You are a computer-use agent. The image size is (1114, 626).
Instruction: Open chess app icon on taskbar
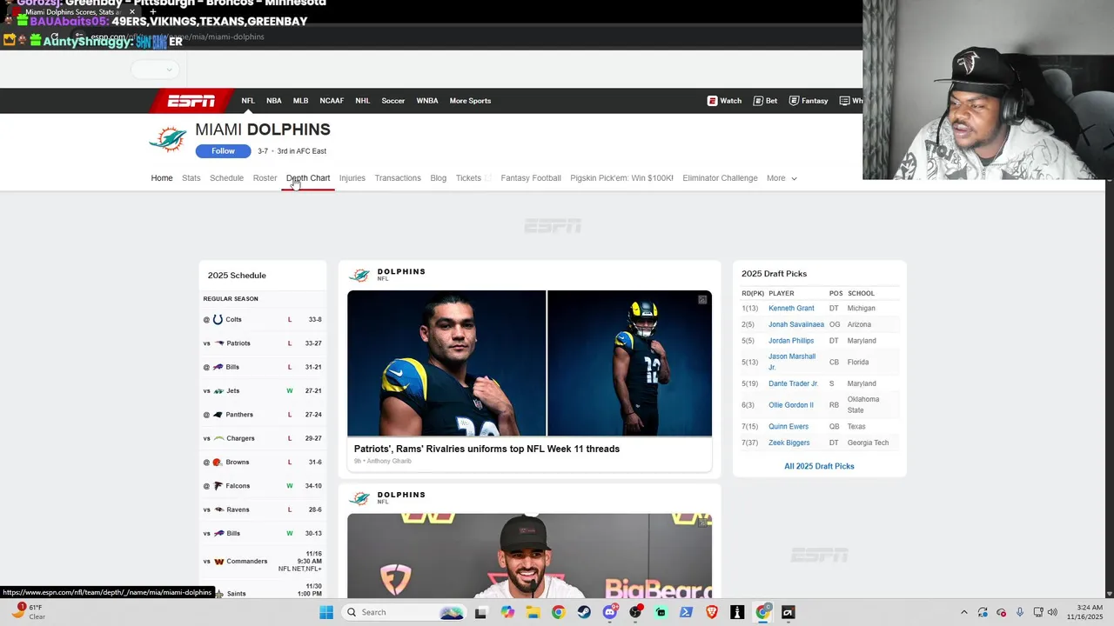pyautogui.click(x=737, y=612)
